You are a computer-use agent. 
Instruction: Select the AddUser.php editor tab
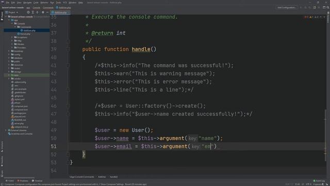click(x=60, y=12)
